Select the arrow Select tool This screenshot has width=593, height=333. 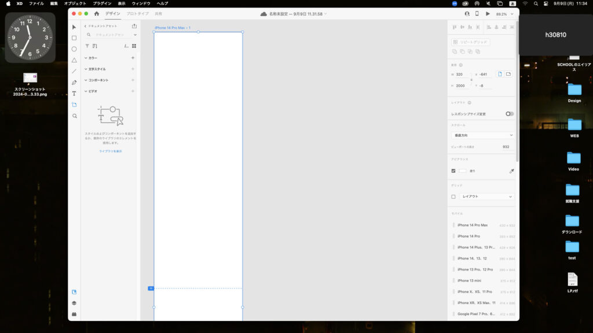[x=74, y=27]
